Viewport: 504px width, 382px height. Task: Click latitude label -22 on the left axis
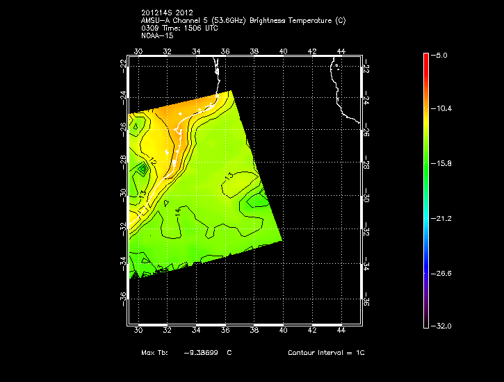122,63
